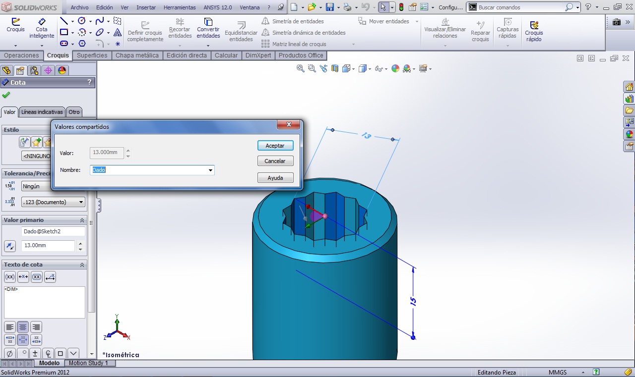Click Convertir entidades icon
635x377 pixels.
(x=208, y=22)
